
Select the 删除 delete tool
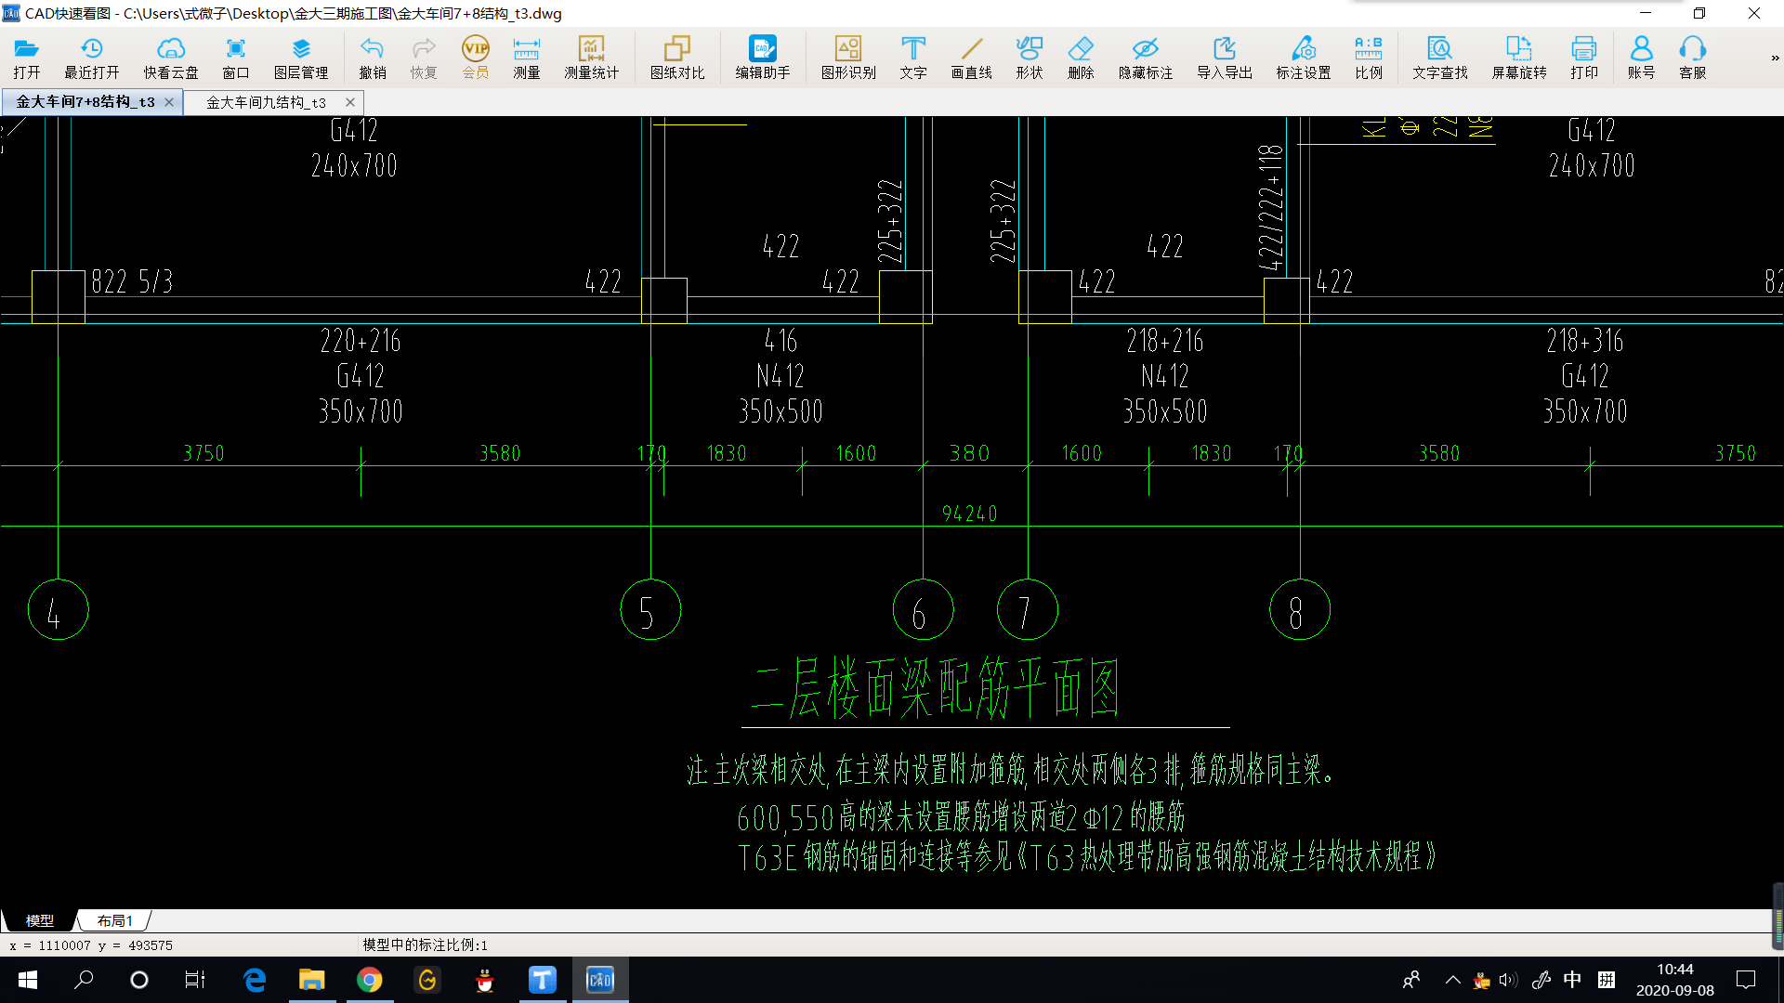(x=1081, y=56)
